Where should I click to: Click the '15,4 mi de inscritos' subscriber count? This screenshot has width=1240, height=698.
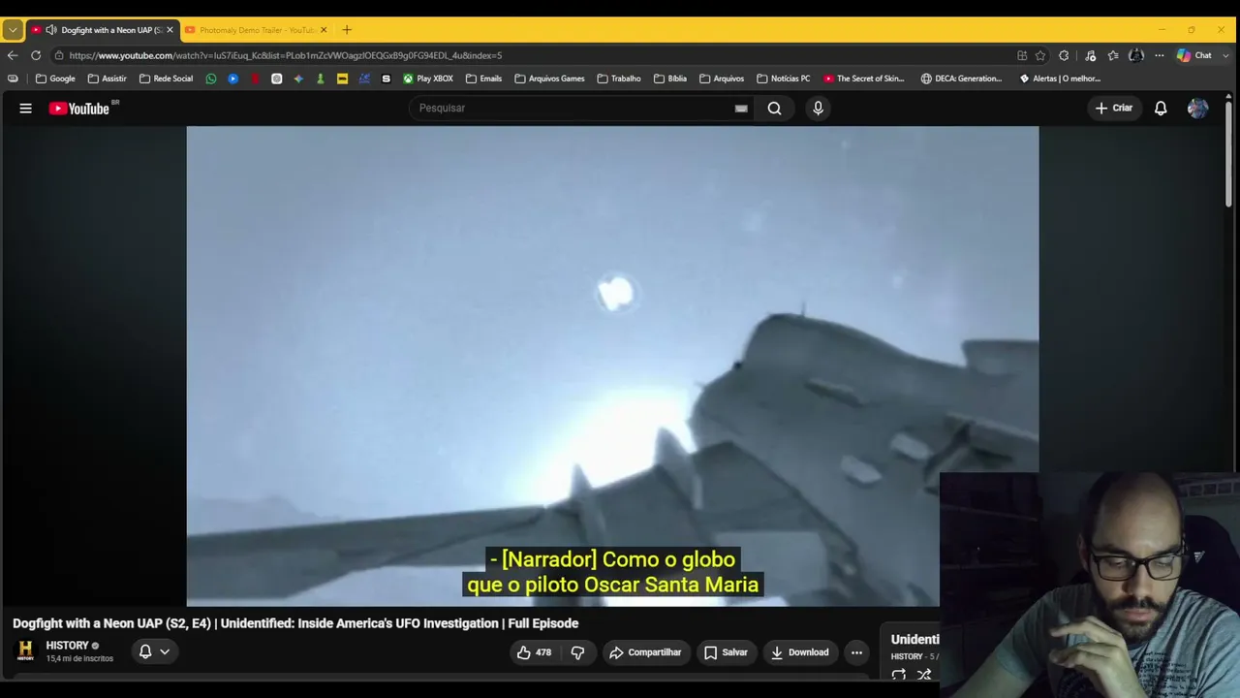point(79,659)
